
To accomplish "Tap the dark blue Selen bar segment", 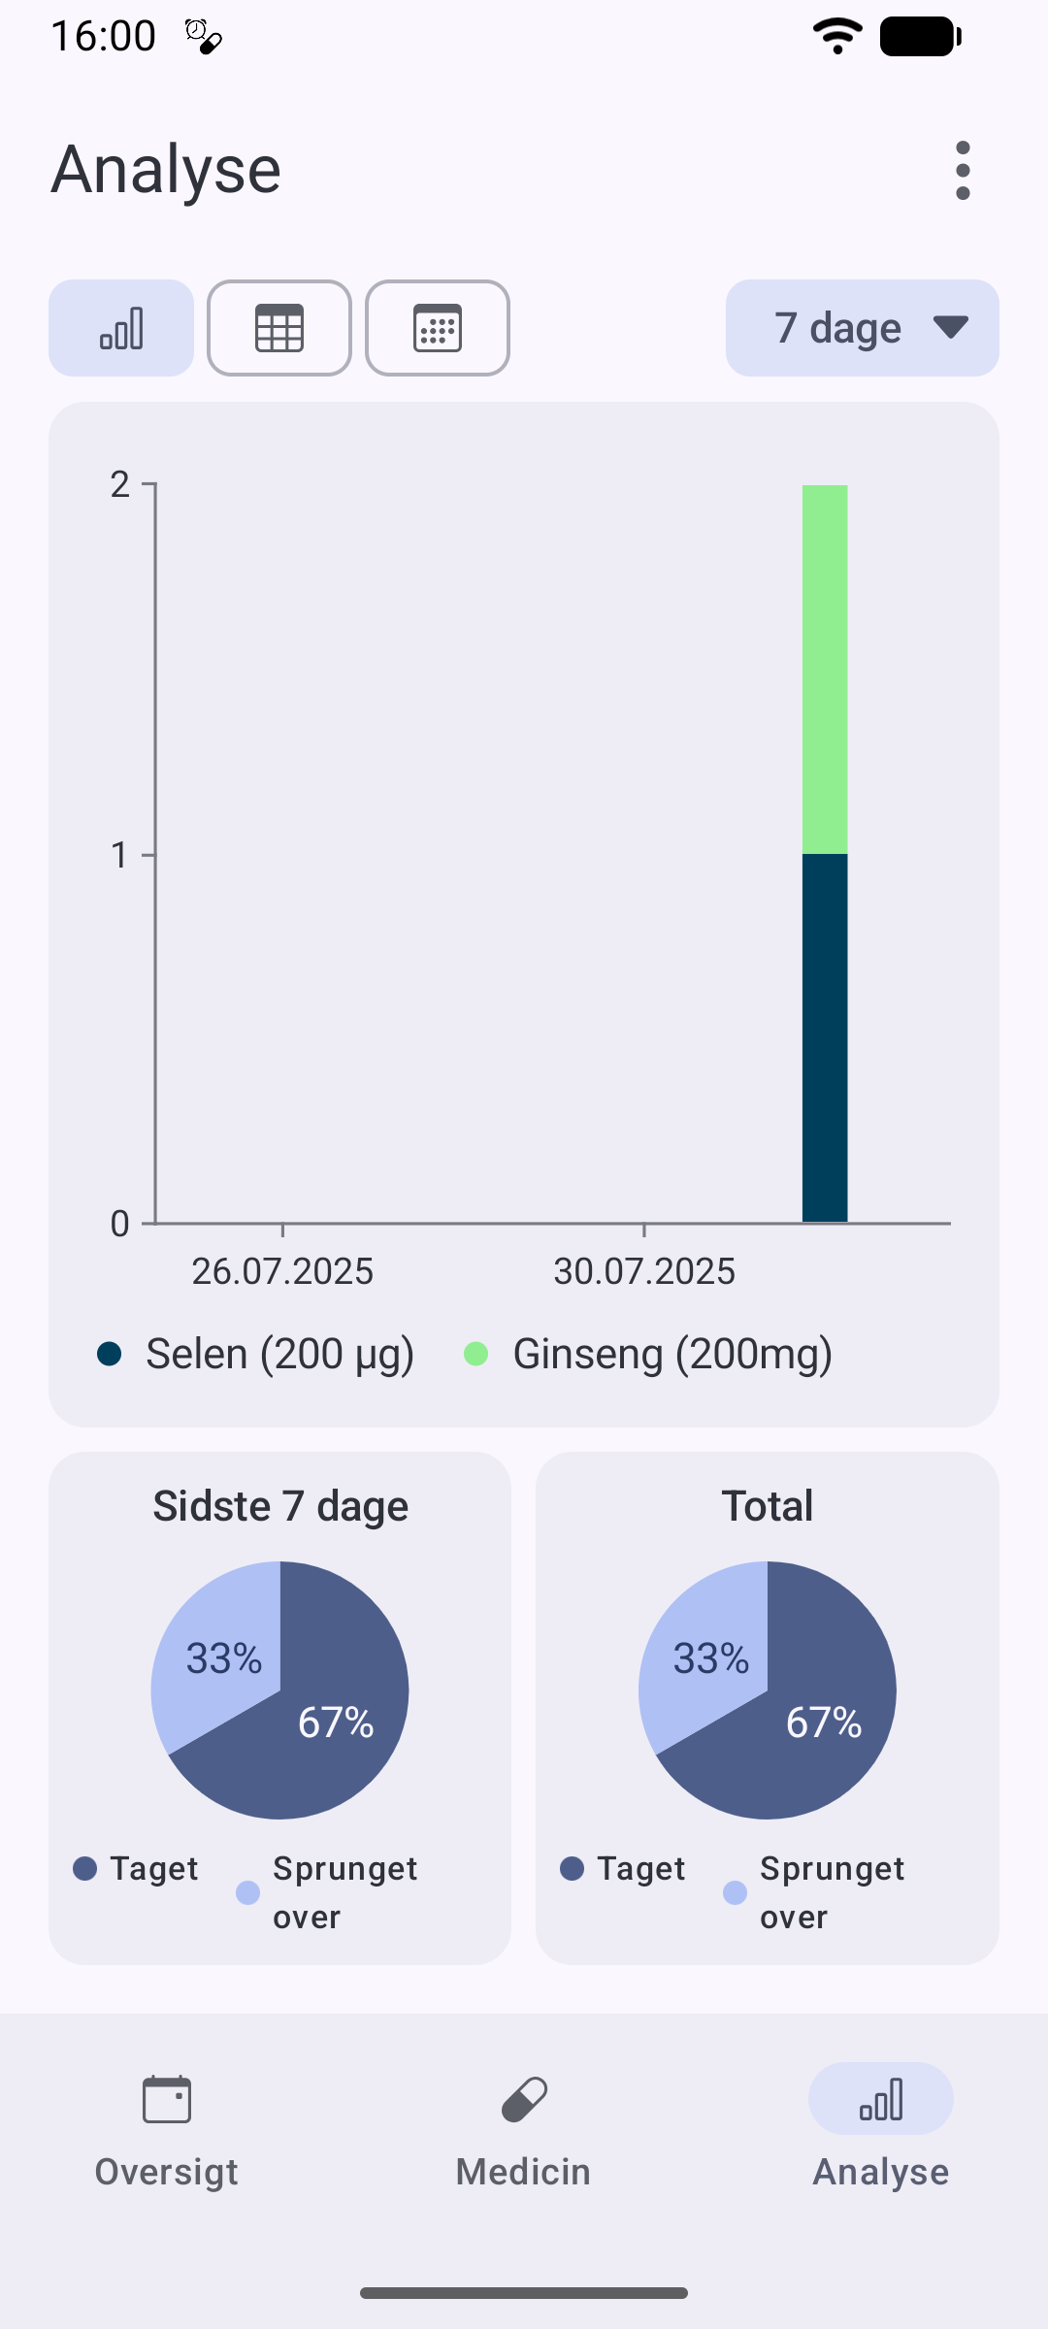I will tap(825, 1038).
